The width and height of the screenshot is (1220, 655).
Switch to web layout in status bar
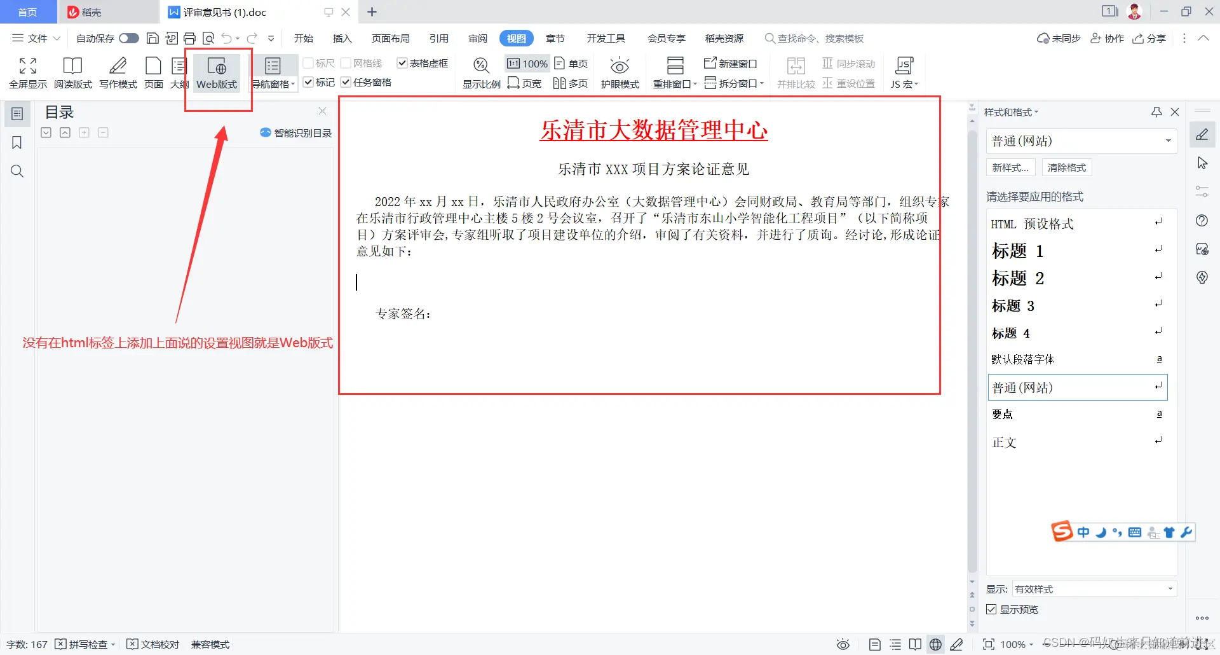click(x=935, y=644)
